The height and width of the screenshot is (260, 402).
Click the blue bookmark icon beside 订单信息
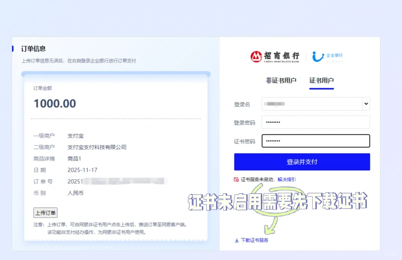pos(12,48)
